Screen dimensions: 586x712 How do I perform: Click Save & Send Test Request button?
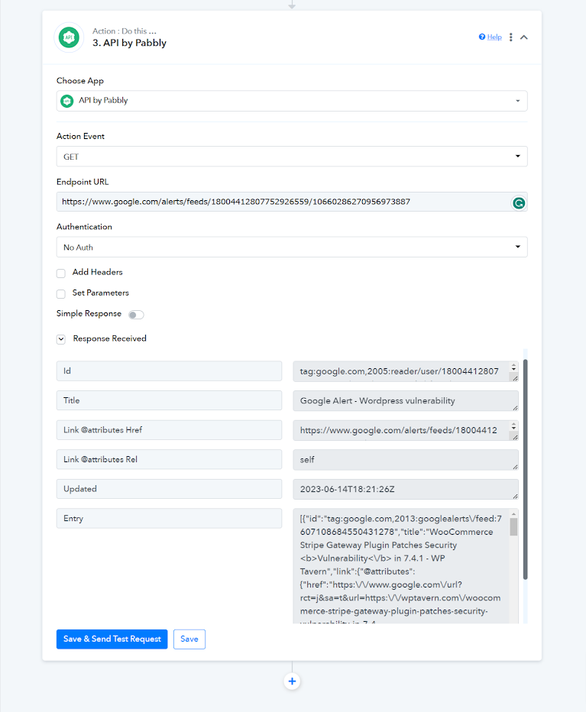pos(112,639)
